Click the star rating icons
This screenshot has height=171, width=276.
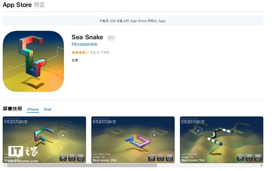point(80,52)
